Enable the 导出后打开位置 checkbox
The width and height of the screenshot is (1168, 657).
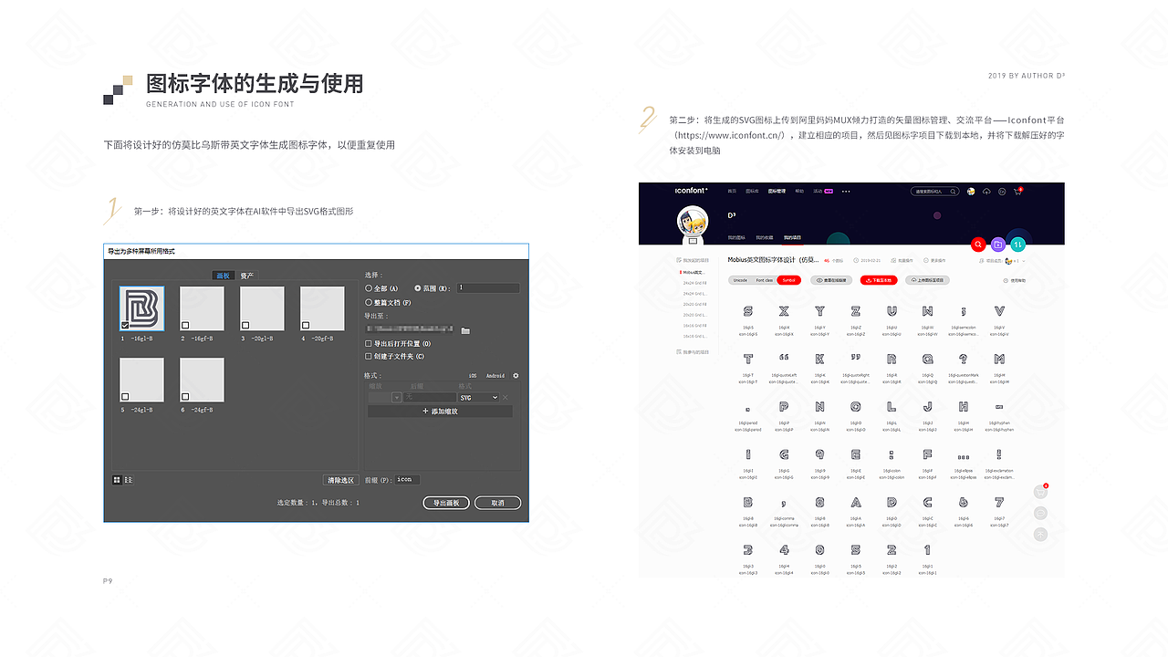369,344
